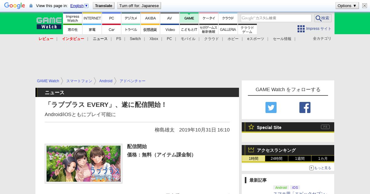Click the iOS tag in 最新記事
The image size is (370, 194).
pyautogui.click(x=295, y=188)
